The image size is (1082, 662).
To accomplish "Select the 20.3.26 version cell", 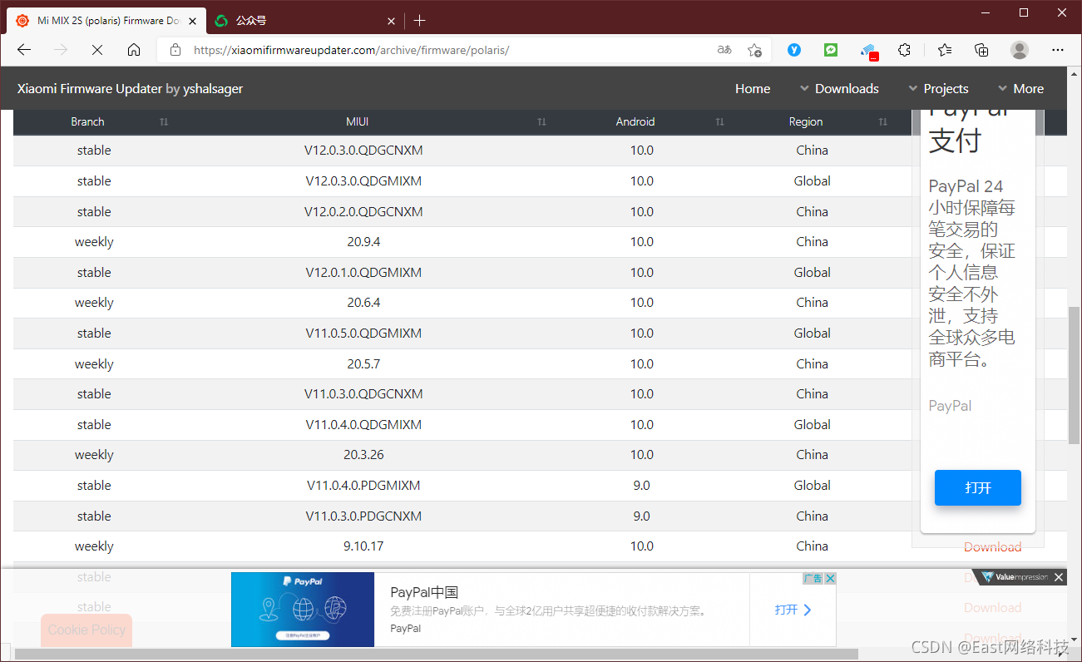I will [363, 455].
